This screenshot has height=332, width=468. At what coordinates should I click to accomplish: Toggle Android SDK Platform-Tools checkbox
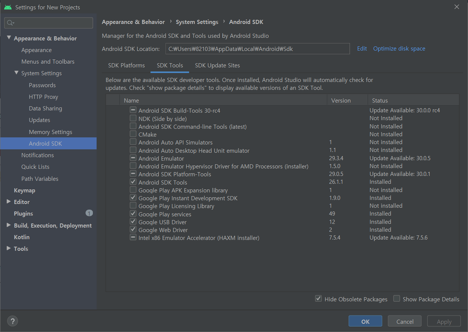click(x=133, y=174)
